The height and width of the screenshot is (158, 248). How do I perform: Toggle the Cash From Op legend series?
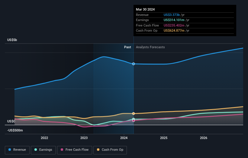pos(110,150)
